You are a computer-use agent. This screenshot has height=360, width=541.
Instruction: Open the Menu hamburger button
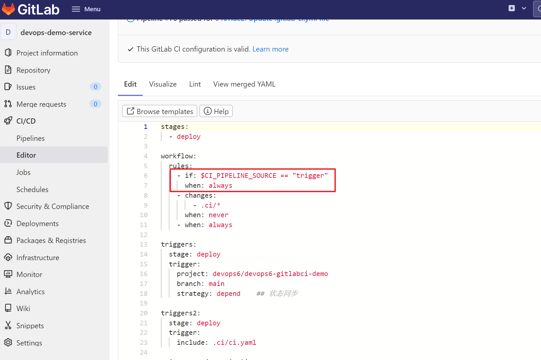(x=86, y=9)
